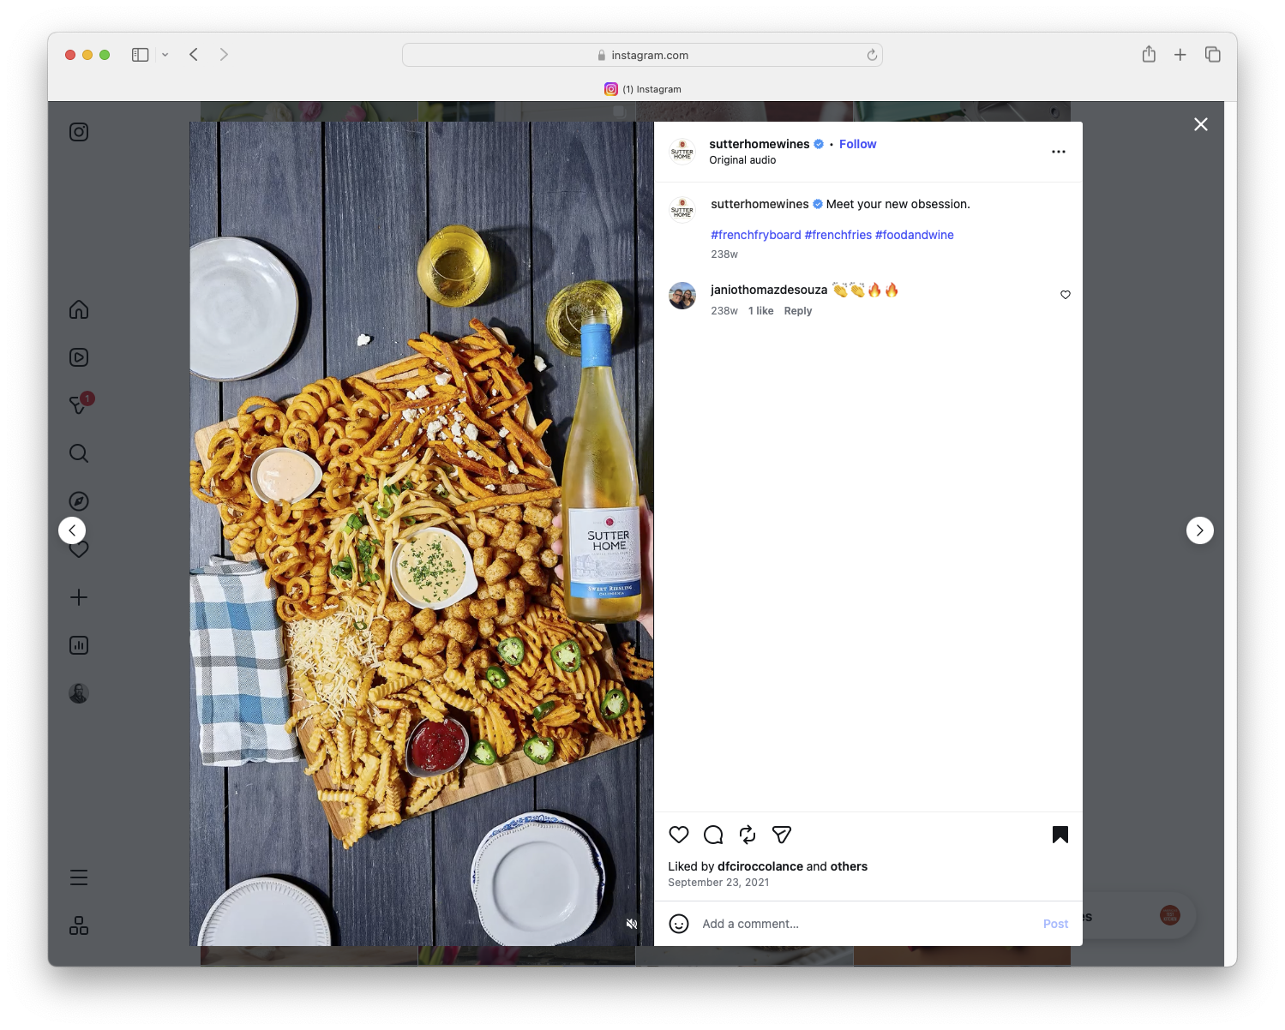Open emoji picker for comment

tap(679, 924)
